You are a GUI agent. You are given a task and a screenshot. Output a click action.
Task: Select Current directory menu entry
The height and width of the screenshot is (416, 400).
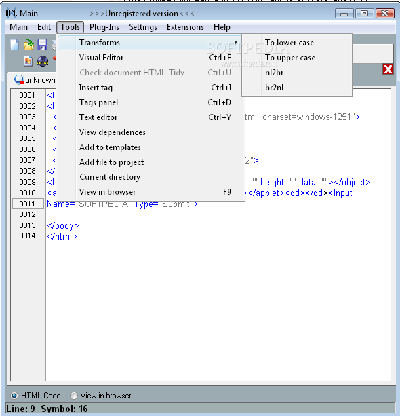point(150,177)
